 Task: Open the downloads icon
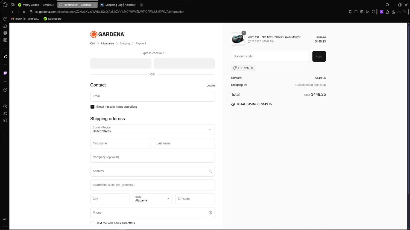tap(399, 12)
